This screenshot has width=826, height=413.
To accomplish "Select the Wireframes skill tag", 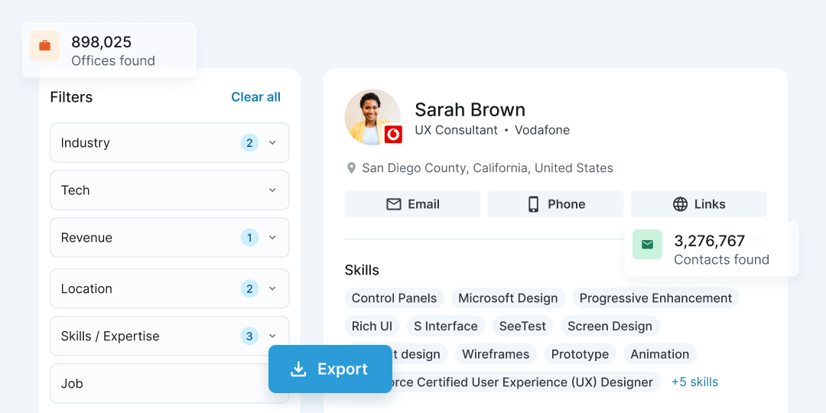I will pos(496,354).
